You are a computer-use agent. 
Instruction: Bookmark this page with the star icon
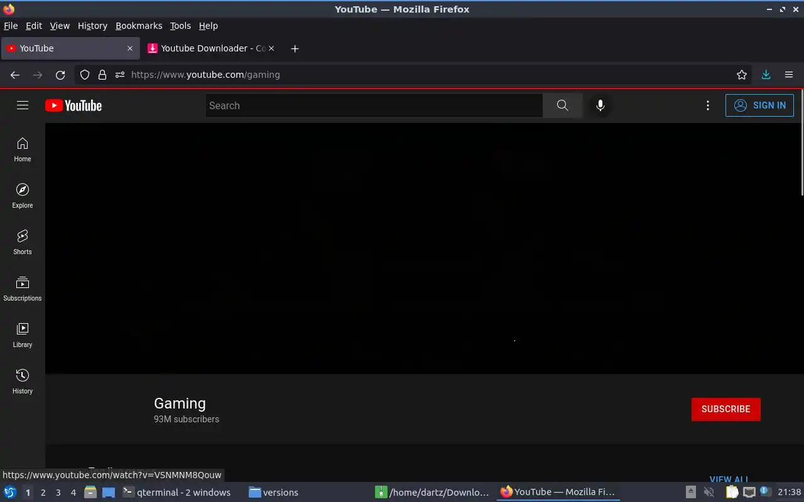[742, 75]
